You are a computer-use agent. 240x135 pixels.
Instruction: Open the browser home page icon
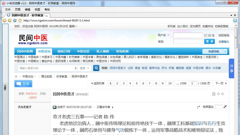click(20, 20)
